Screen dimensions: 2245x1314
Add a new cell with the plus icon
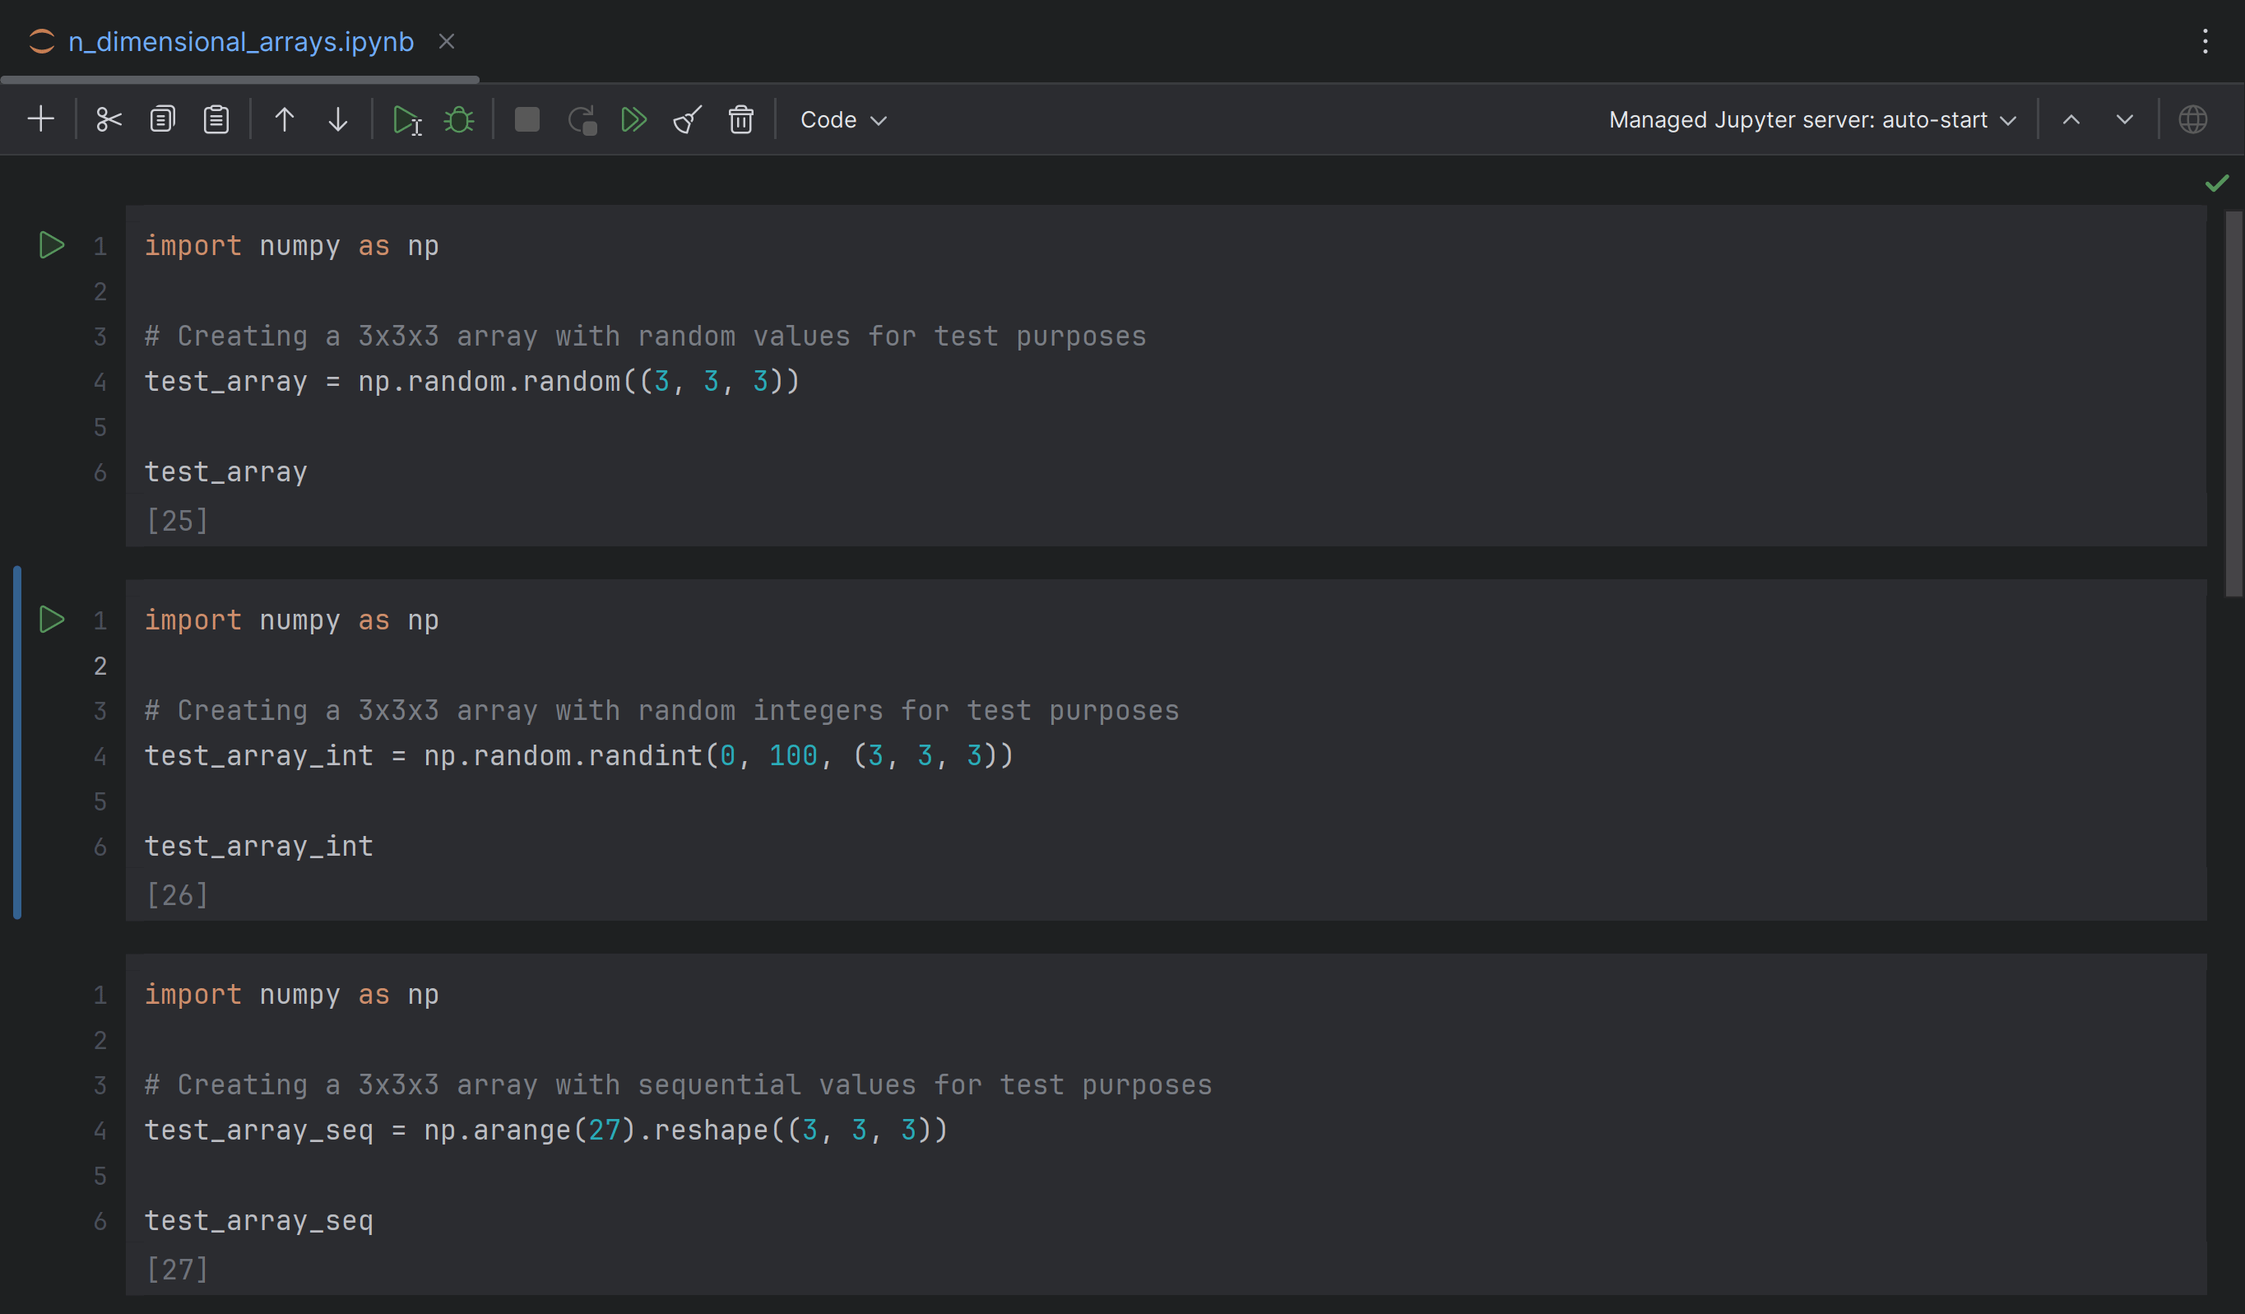[x=41, y=119]
